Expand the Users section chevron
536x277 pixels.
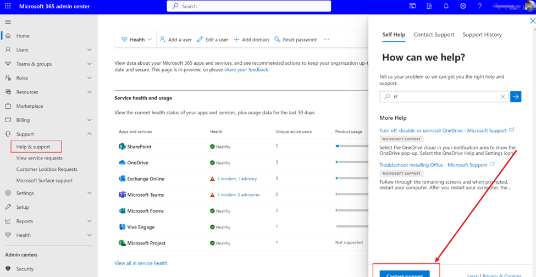(x=89, y=50)
